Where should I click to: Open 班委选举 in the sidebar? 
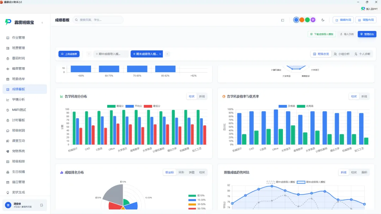click(x=25, y=79)
